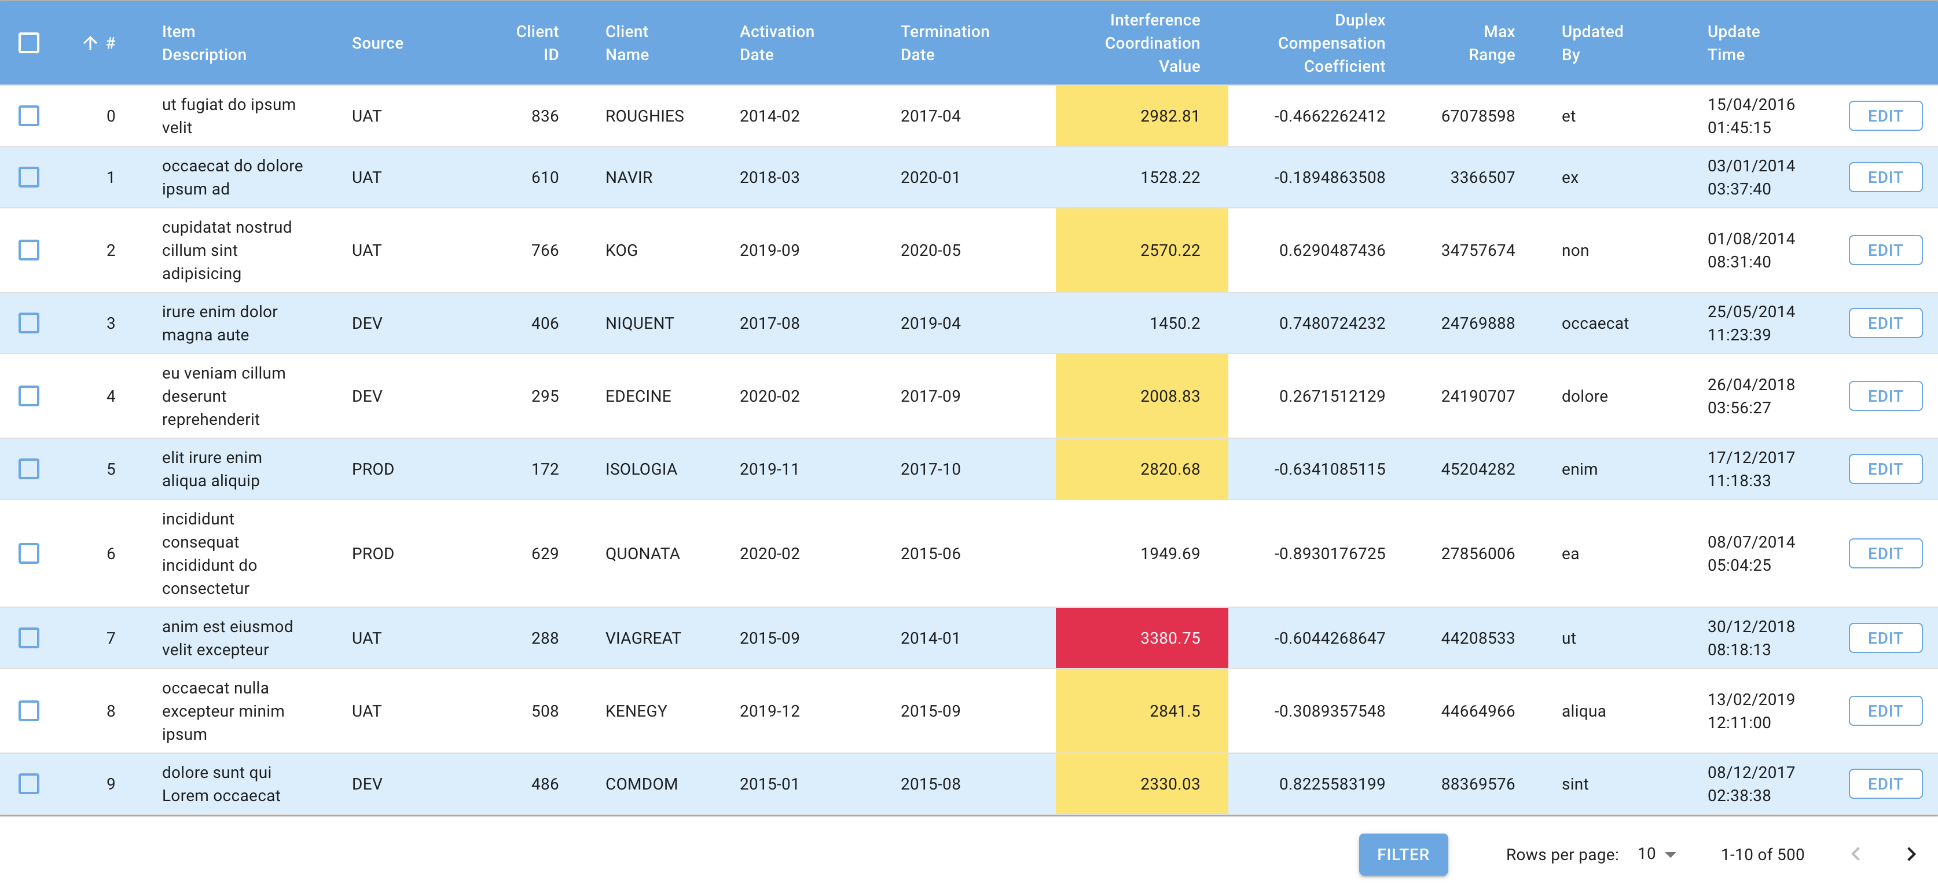Sort by Client Name header

click(x=626, y=43)
